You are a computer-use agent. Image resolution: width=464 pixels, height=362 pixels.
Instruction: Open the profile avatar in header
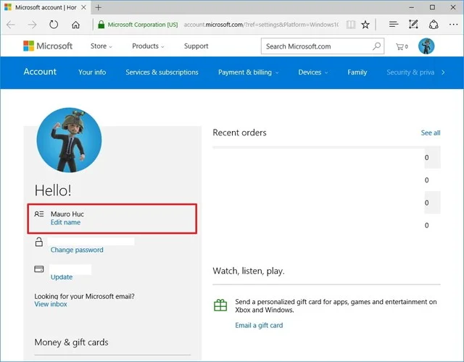tap(426, 46)
